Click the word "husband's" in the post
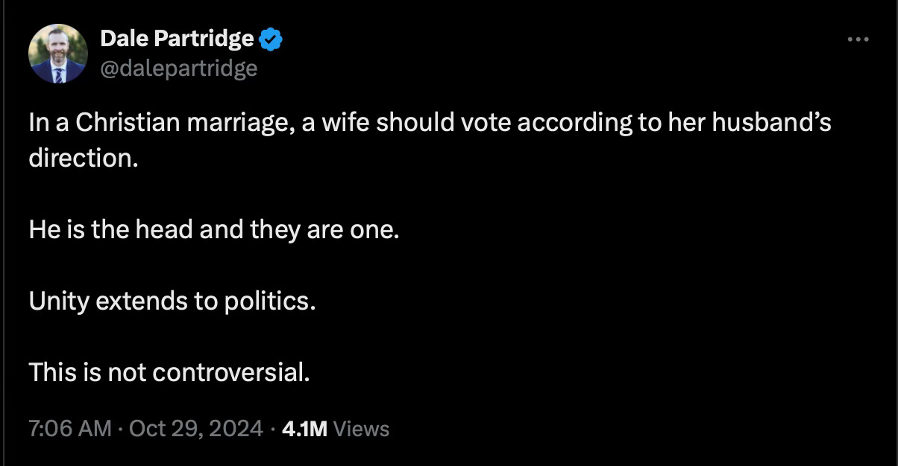The height and width of the screenshot is (466, 898). tap(771, 124)
